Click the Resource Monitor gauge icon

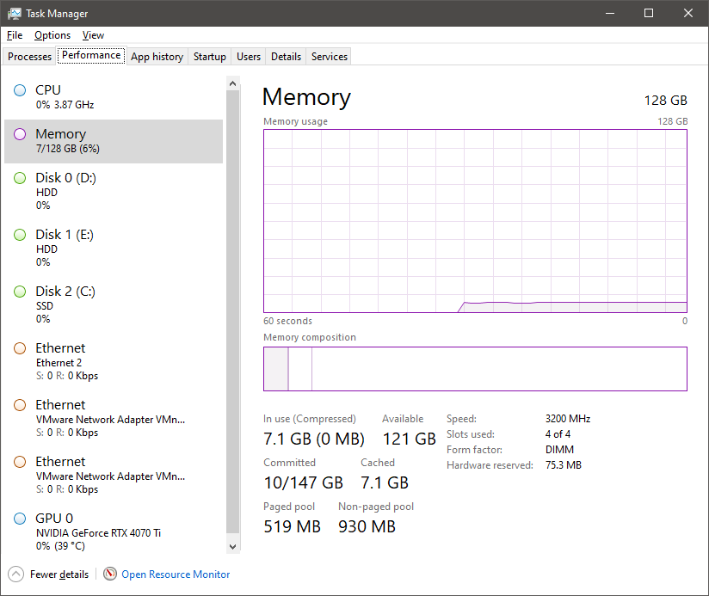[110, 574]
